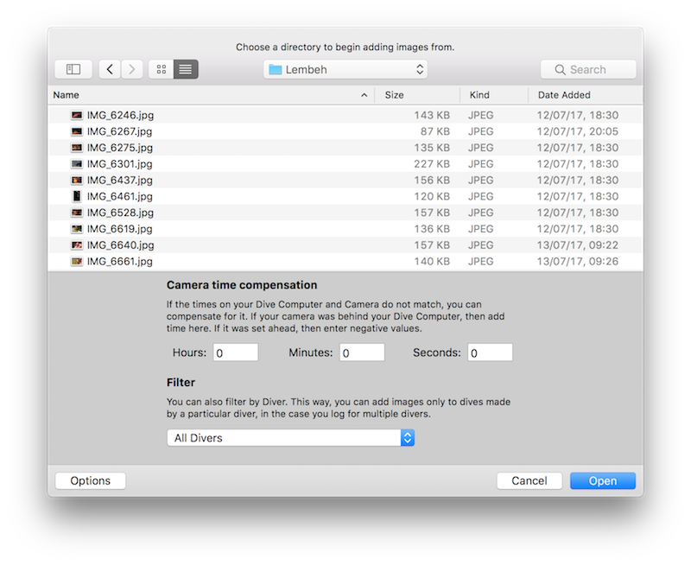The height and width of the screenshot is (565, 691).
Task: Sort files by Date Added column
Action: click(x=564, y=95)
